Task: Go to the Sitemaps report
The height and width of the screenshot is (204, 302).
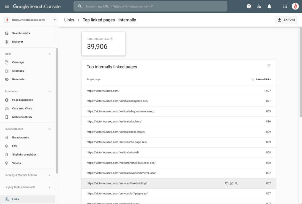Action: (x=18, y=71)
